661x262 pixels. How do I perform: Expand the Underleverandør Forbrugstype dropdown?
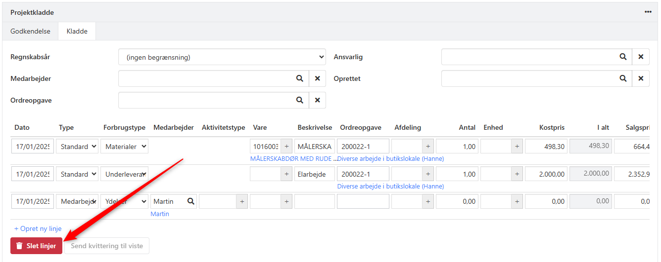pos(124,174)
